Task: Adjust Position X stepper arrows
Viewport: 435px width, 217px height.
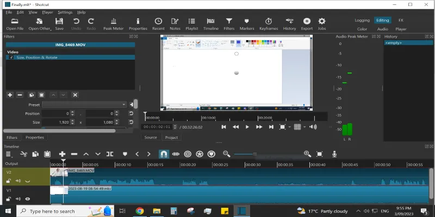Action: pyautogui.click(x=72, y=113)
